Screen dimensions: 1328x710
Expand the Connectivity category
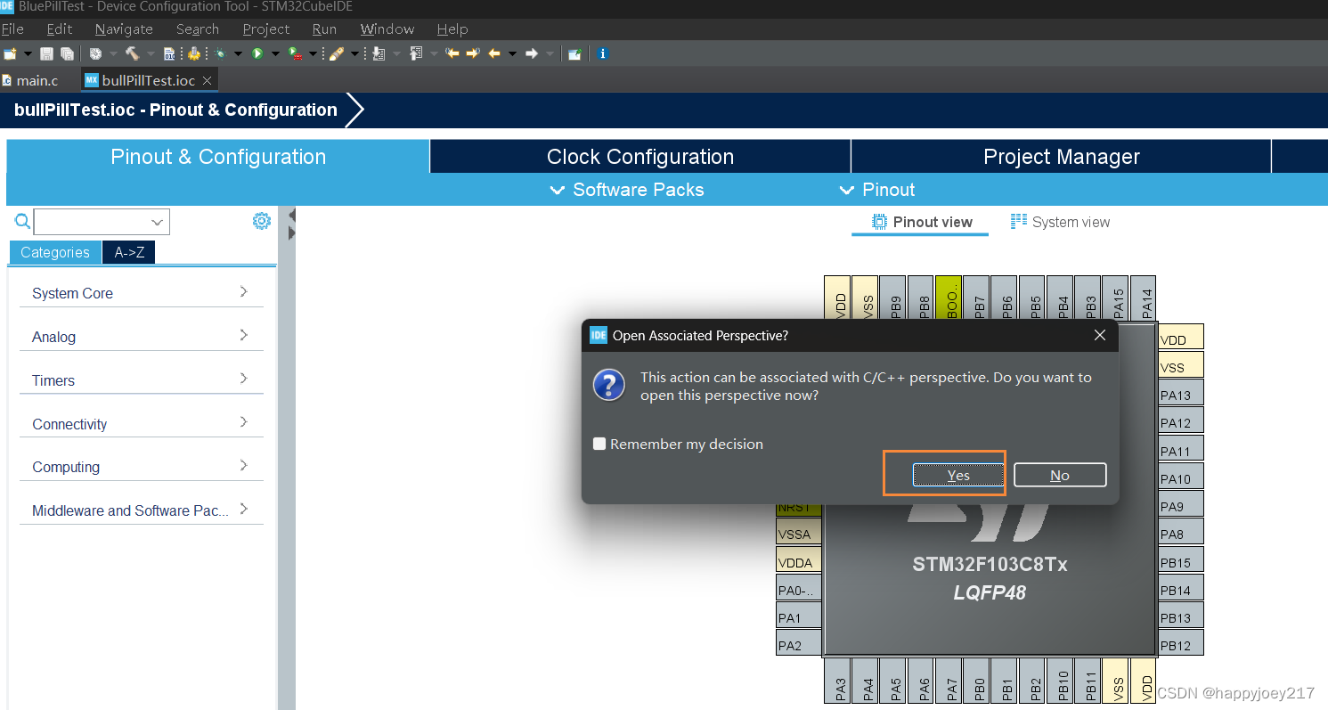(142, 424)
